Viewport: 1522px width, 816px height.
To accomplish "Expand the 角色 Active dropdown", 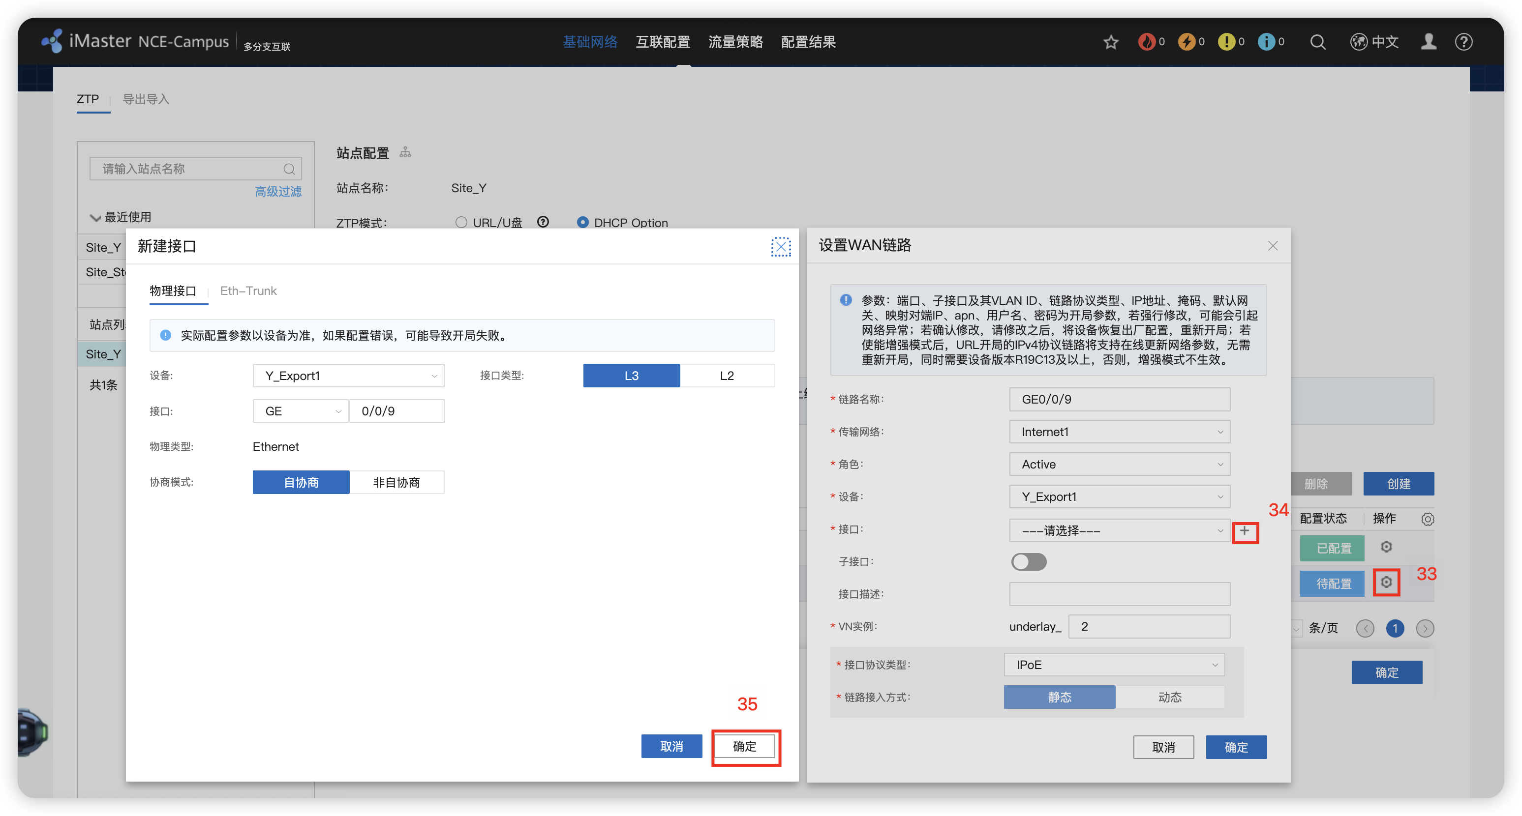I will click(x=1119, y=464).
